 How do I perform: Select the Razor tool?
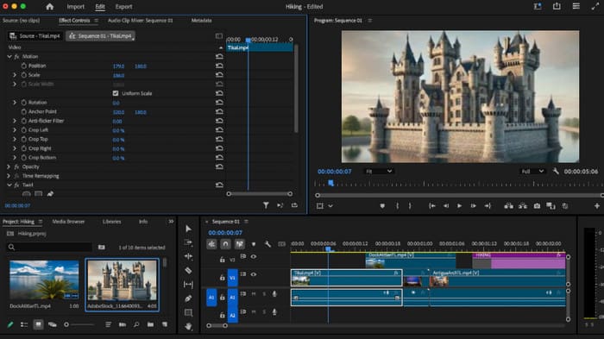pyautogui.click(x=188, y=271)
